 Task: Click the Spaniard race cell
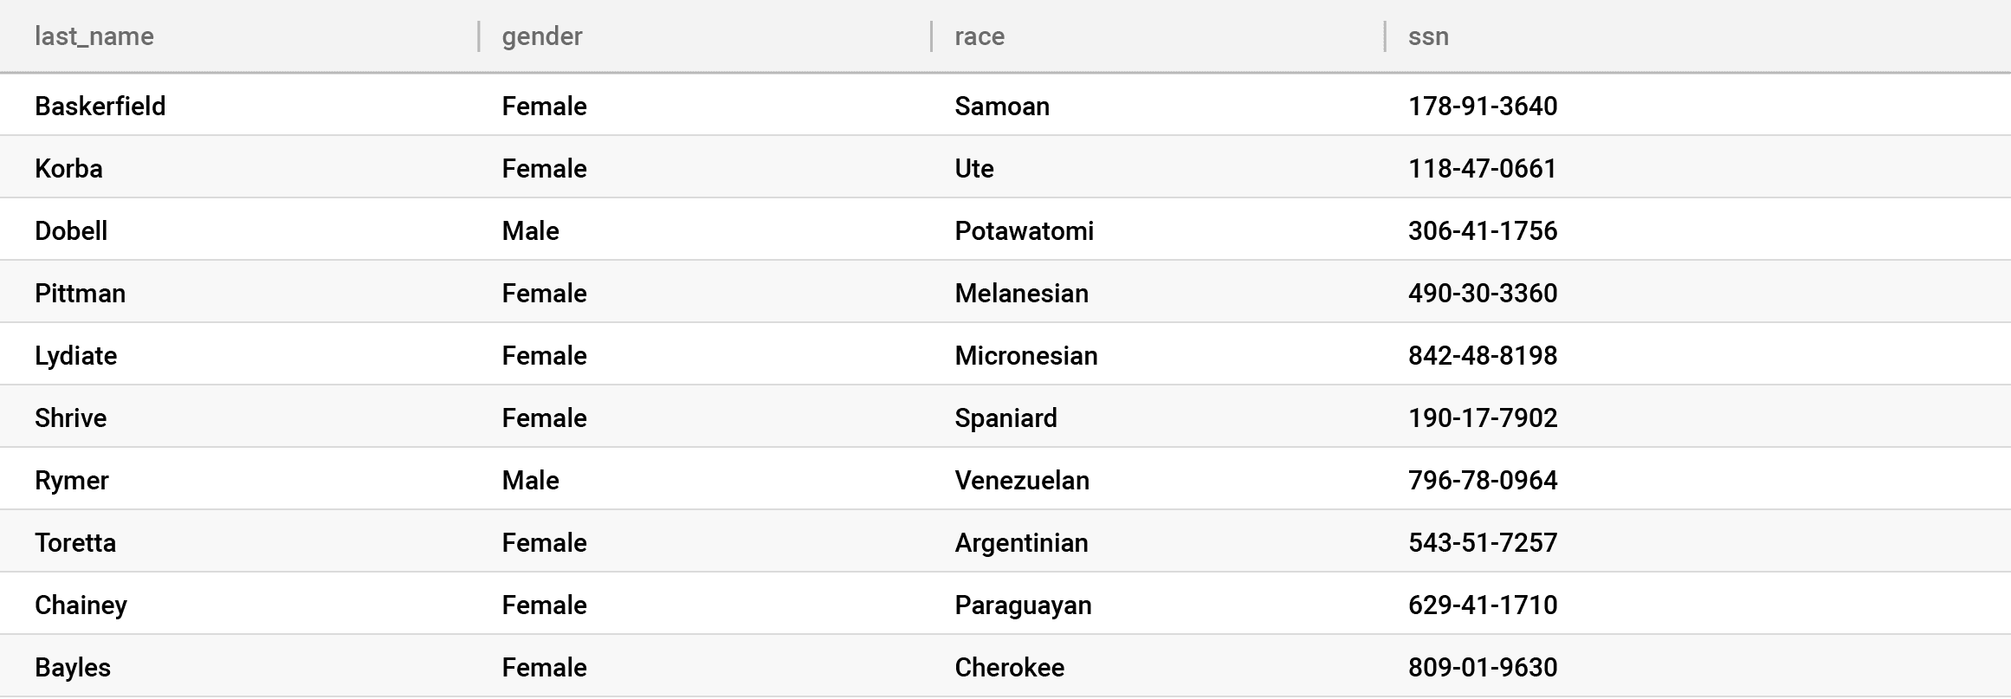pyautogui.click(x=1005, y=417)
